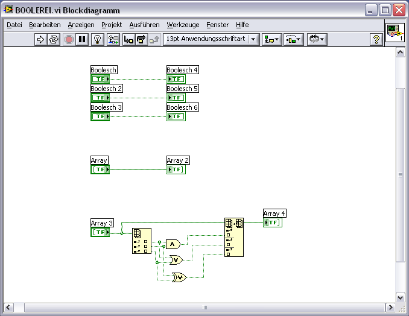Toggle the Pause button
Viewport: 409px width, 316px height.
(x=82, y=39)
